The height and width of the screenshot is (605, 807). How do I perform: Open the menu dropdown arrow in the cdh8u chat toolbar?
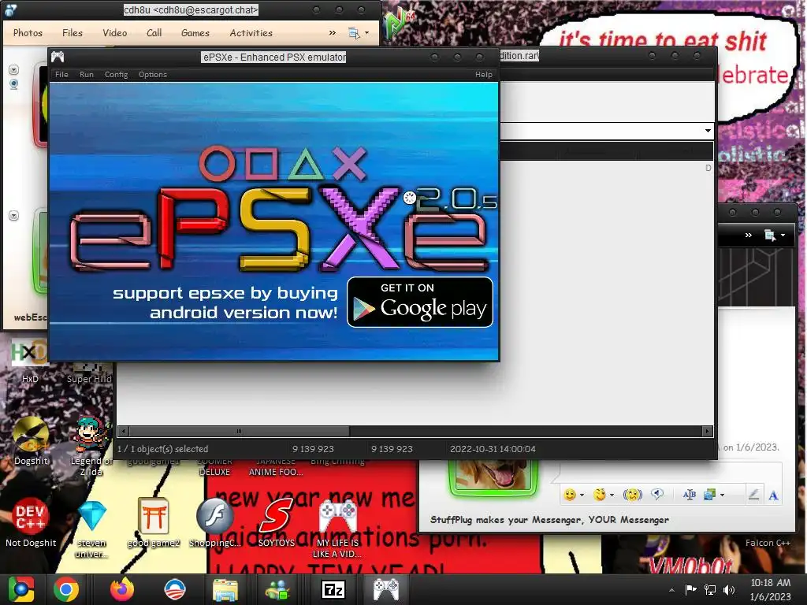367,33
